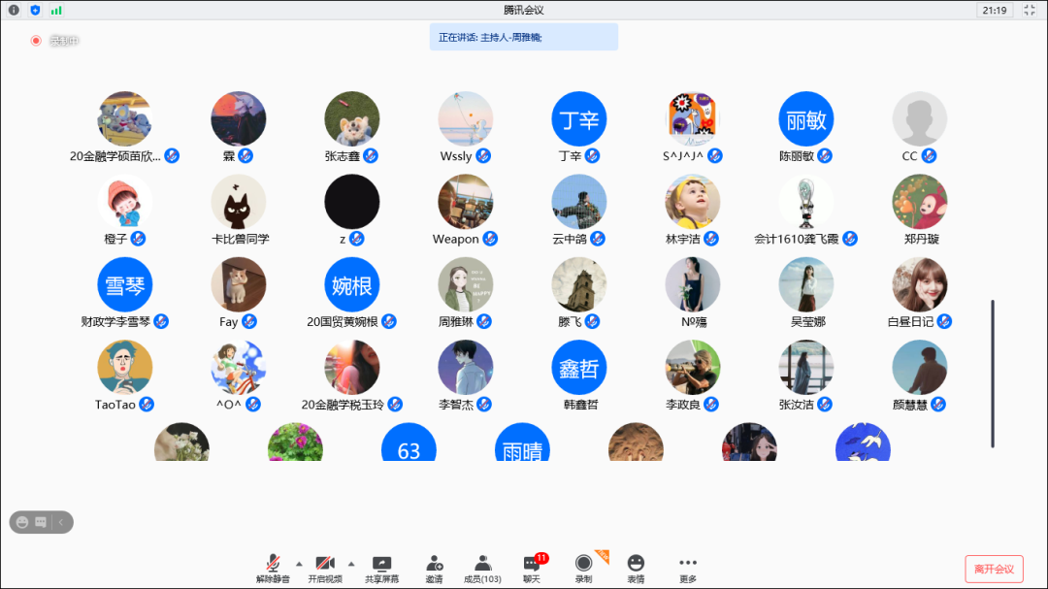Collapse the floating emoji bar with its arrow
Screen dimensions: 1048x589
point(61,522)
